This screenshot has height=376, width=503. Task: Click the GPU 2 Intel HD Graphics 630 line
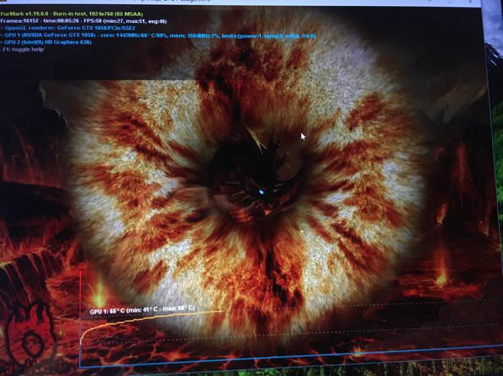pos(46,42)
